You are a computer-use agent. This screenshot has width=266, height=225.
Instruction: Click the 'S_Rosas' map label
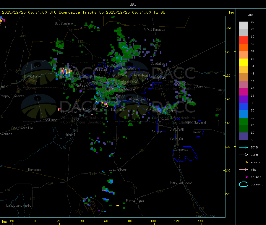tap(119, 95)
